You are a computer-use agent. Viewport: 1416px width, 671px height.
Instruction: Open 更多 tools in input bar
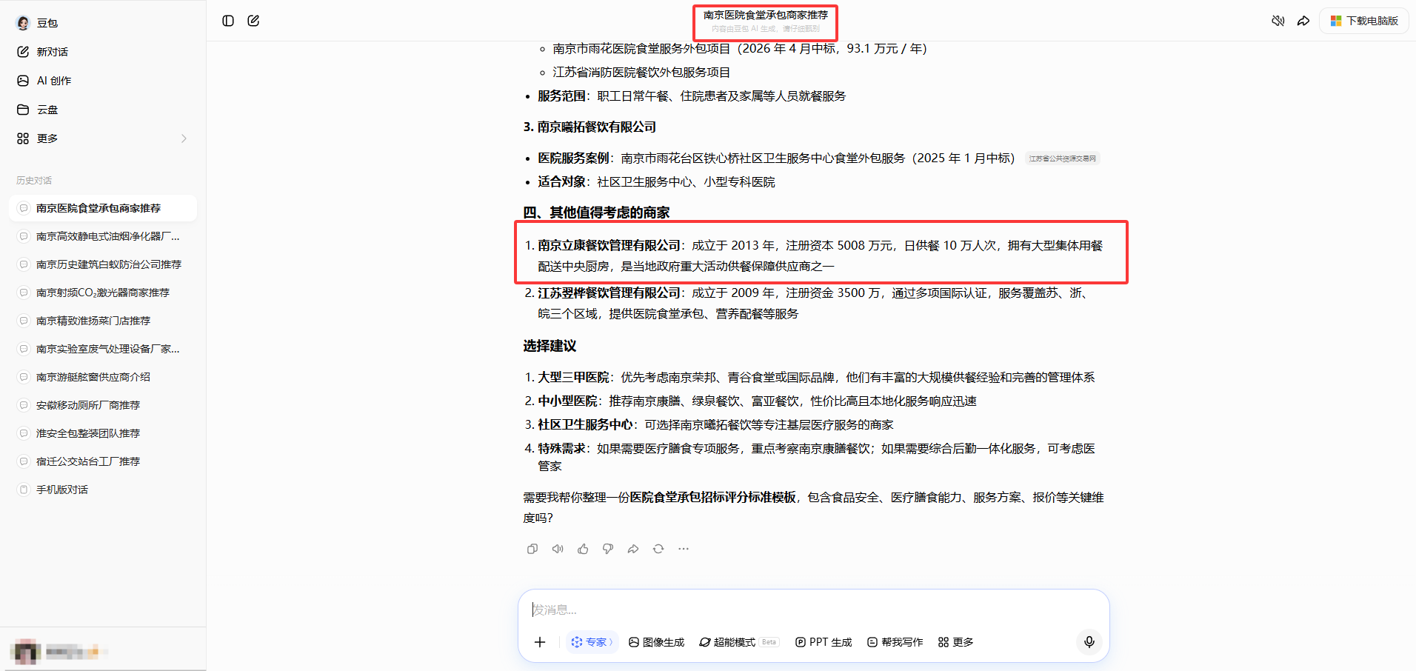point(955,642)
